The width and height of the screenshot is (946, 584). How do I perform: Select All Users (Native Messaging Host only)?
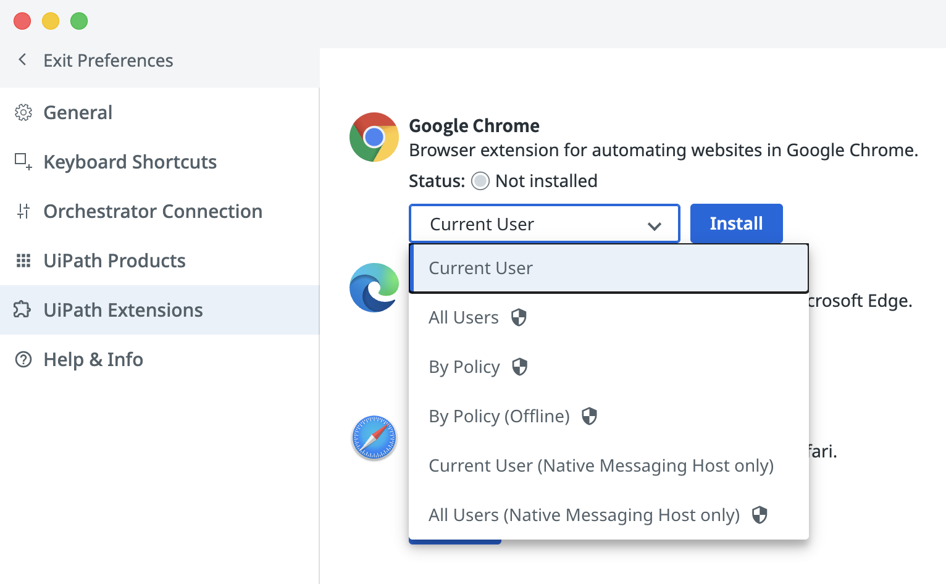click(609, 515)
